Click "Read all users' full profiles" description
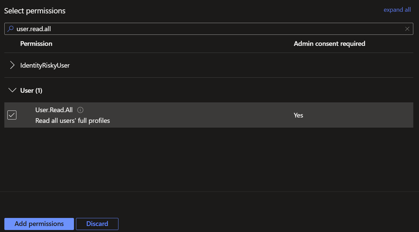The height and width of the screenshot is (232, 419). coord(73,121)
